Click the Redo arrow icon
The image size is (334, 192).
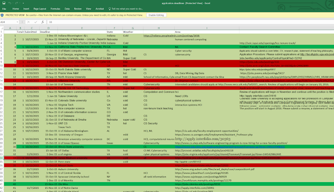click(x=16, y=3)
